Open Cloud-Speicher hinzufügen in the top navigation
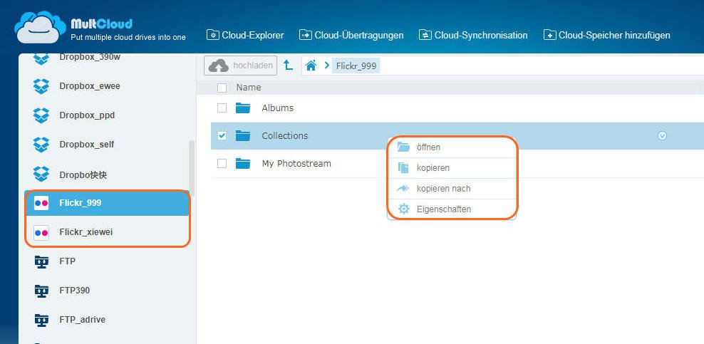The height and width of the screenshot is (344, 704). pos(606,35)
